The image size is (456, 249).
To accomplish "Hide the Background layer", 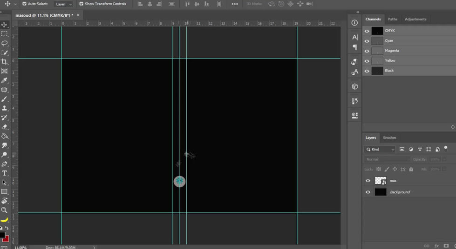I will [368, 192].
